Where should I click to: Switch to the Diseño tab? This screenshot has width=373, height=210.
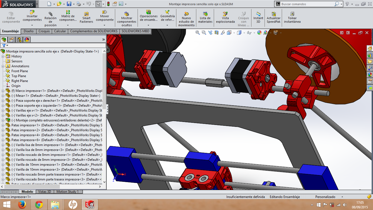click(29, 31)
